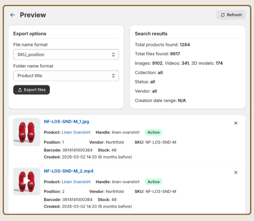The width and height of the screenshot is (254, 221).
Task: Remove NF-LOS-SND-M_1.jpg with red X
Action: click(x=236, y=123)
